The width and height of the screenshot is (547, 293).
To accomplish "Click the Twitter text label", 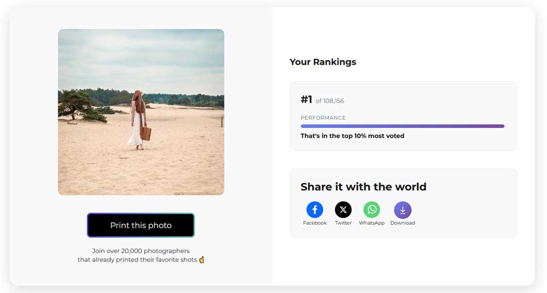I will pos(343,223).
